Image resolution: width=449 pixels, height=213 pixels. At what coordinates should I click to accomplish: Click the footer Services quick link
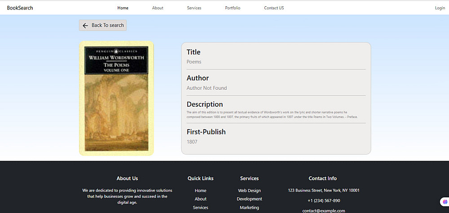click(201, 208)
